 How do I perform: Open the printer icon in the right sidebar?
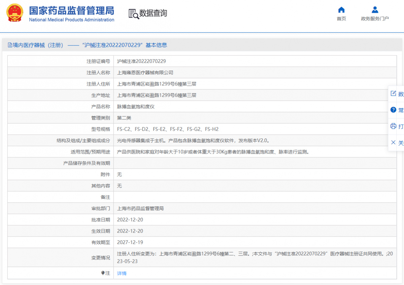tap(393, 126)
